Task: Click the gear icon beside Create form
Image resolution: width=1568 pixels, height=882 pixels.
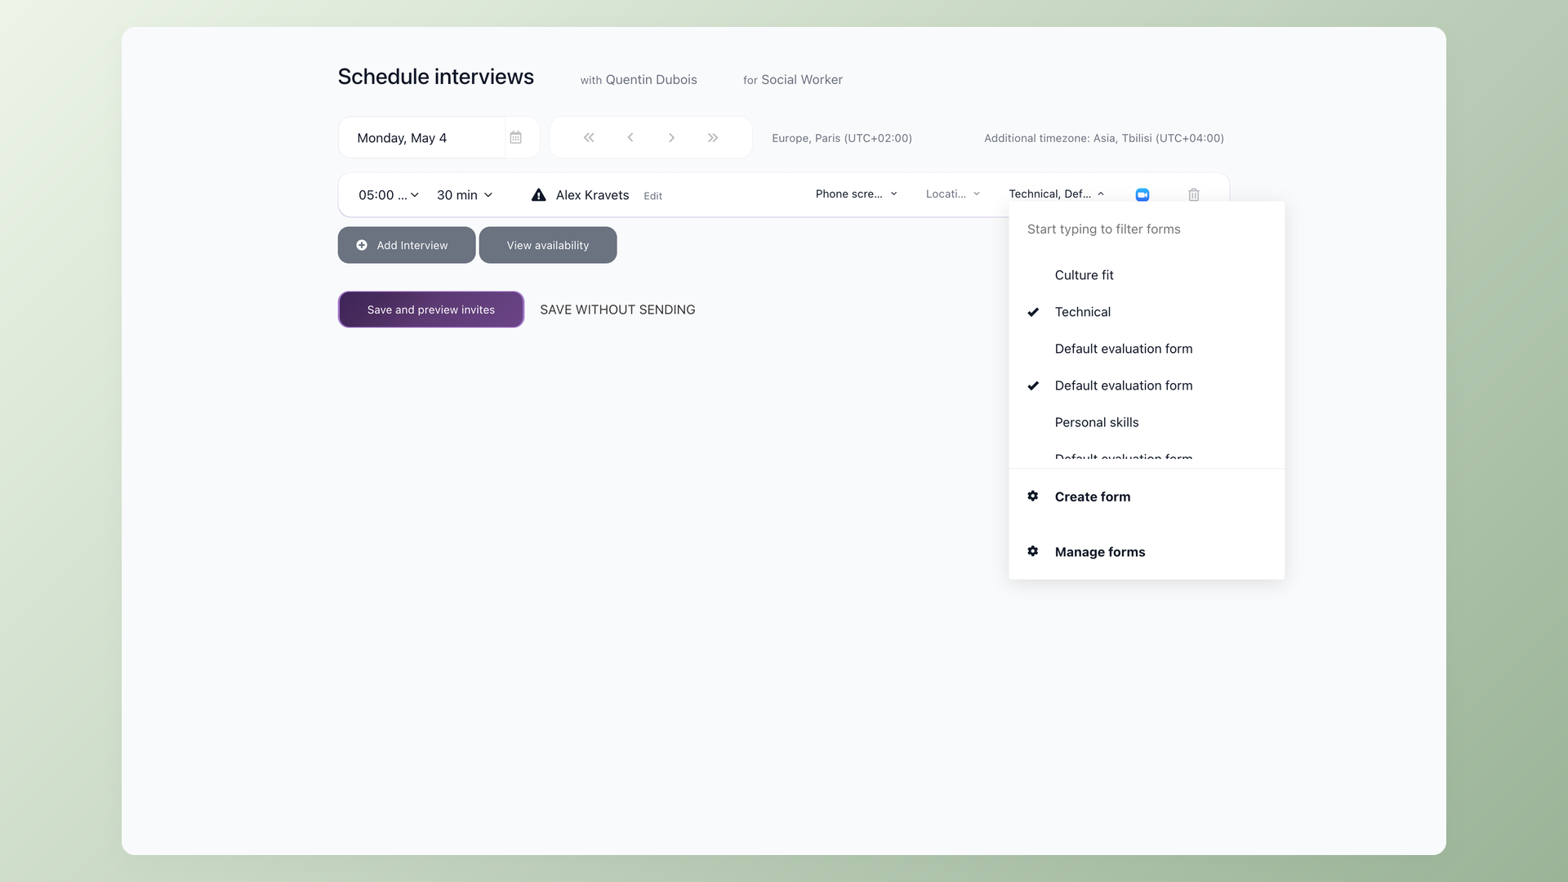Action: pyautogui.click(x=1033, y=496)
